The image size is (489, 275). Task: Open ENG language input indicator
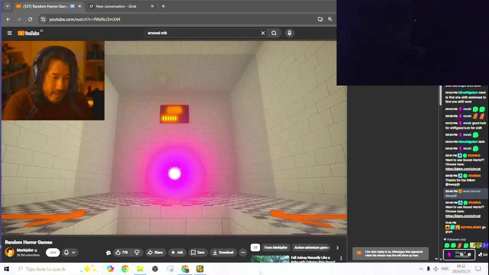(x=445, y=269)
